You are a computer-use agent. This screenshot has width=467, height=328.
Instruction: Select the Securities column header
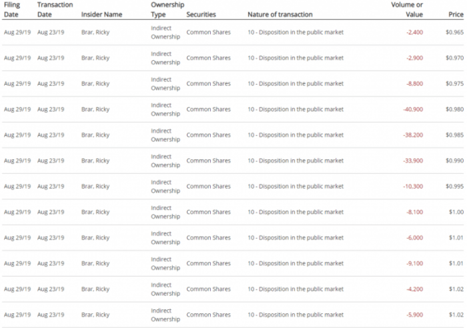[x=201, y=14]
